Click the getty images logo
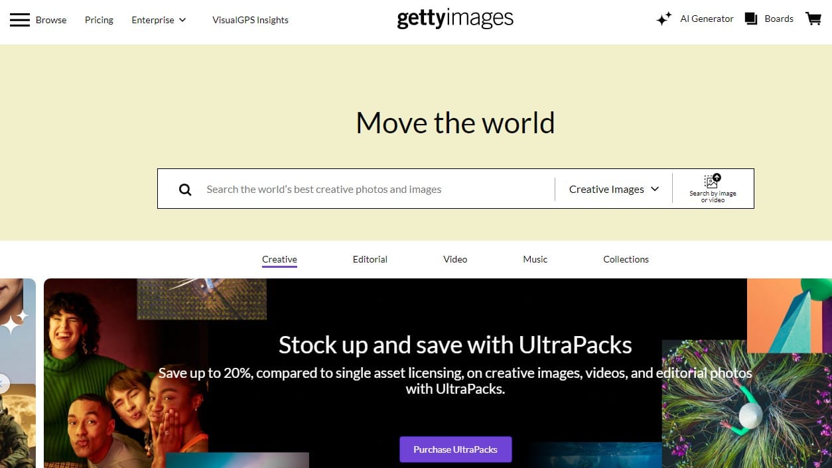 coord(455,19)
